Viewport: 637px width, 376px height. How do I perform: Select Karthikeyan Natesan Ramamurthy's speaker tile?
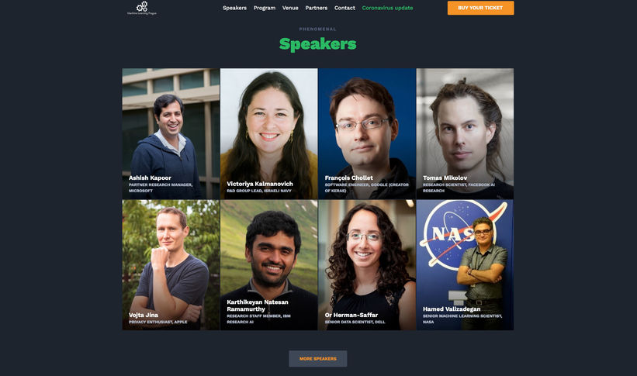click(269, 264)
